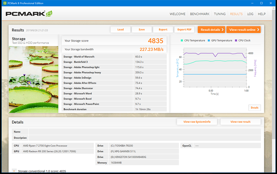Viewport: 277px width, 174px height.
Task: Switch to the Welcome tab
Action: tap(178, 14)
